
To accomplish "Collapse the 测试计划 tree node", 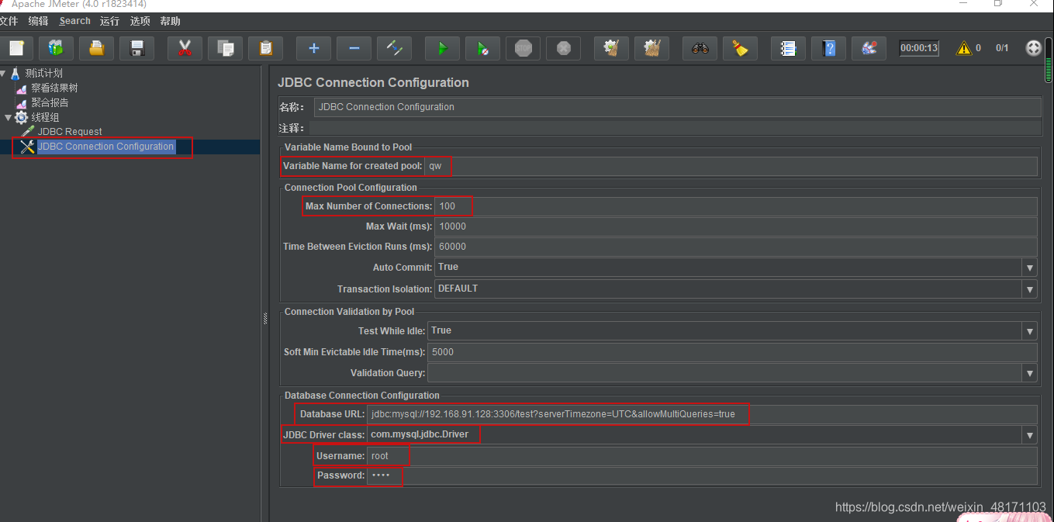I will click(x=3, y=74).
